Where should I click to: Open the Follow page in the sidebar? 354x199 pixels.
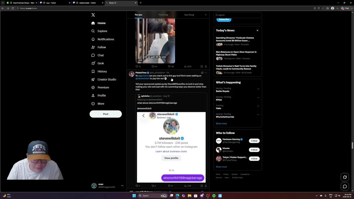click(98, 47)
